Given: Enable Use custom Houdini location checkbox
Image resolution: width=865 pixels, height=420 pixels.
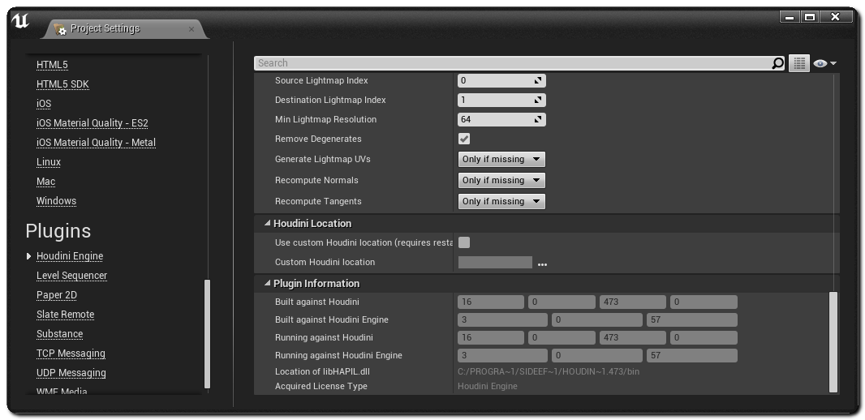Looking at the screenshot, I should 464,242.
